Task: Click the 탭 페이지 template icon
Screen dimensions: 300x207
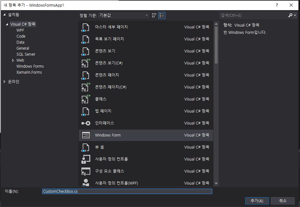Action: (x=86, y=111)
